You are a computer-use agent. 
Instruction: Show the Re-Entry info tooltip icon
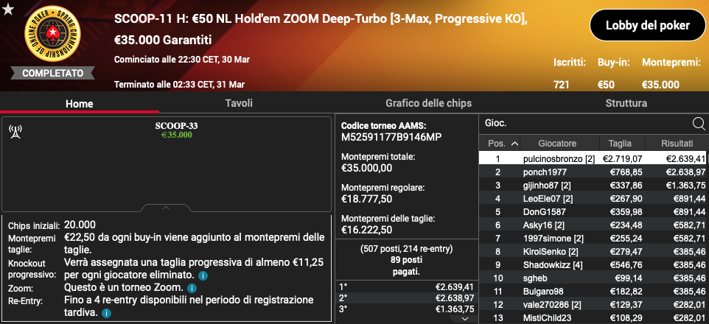[x=107, y=313]
